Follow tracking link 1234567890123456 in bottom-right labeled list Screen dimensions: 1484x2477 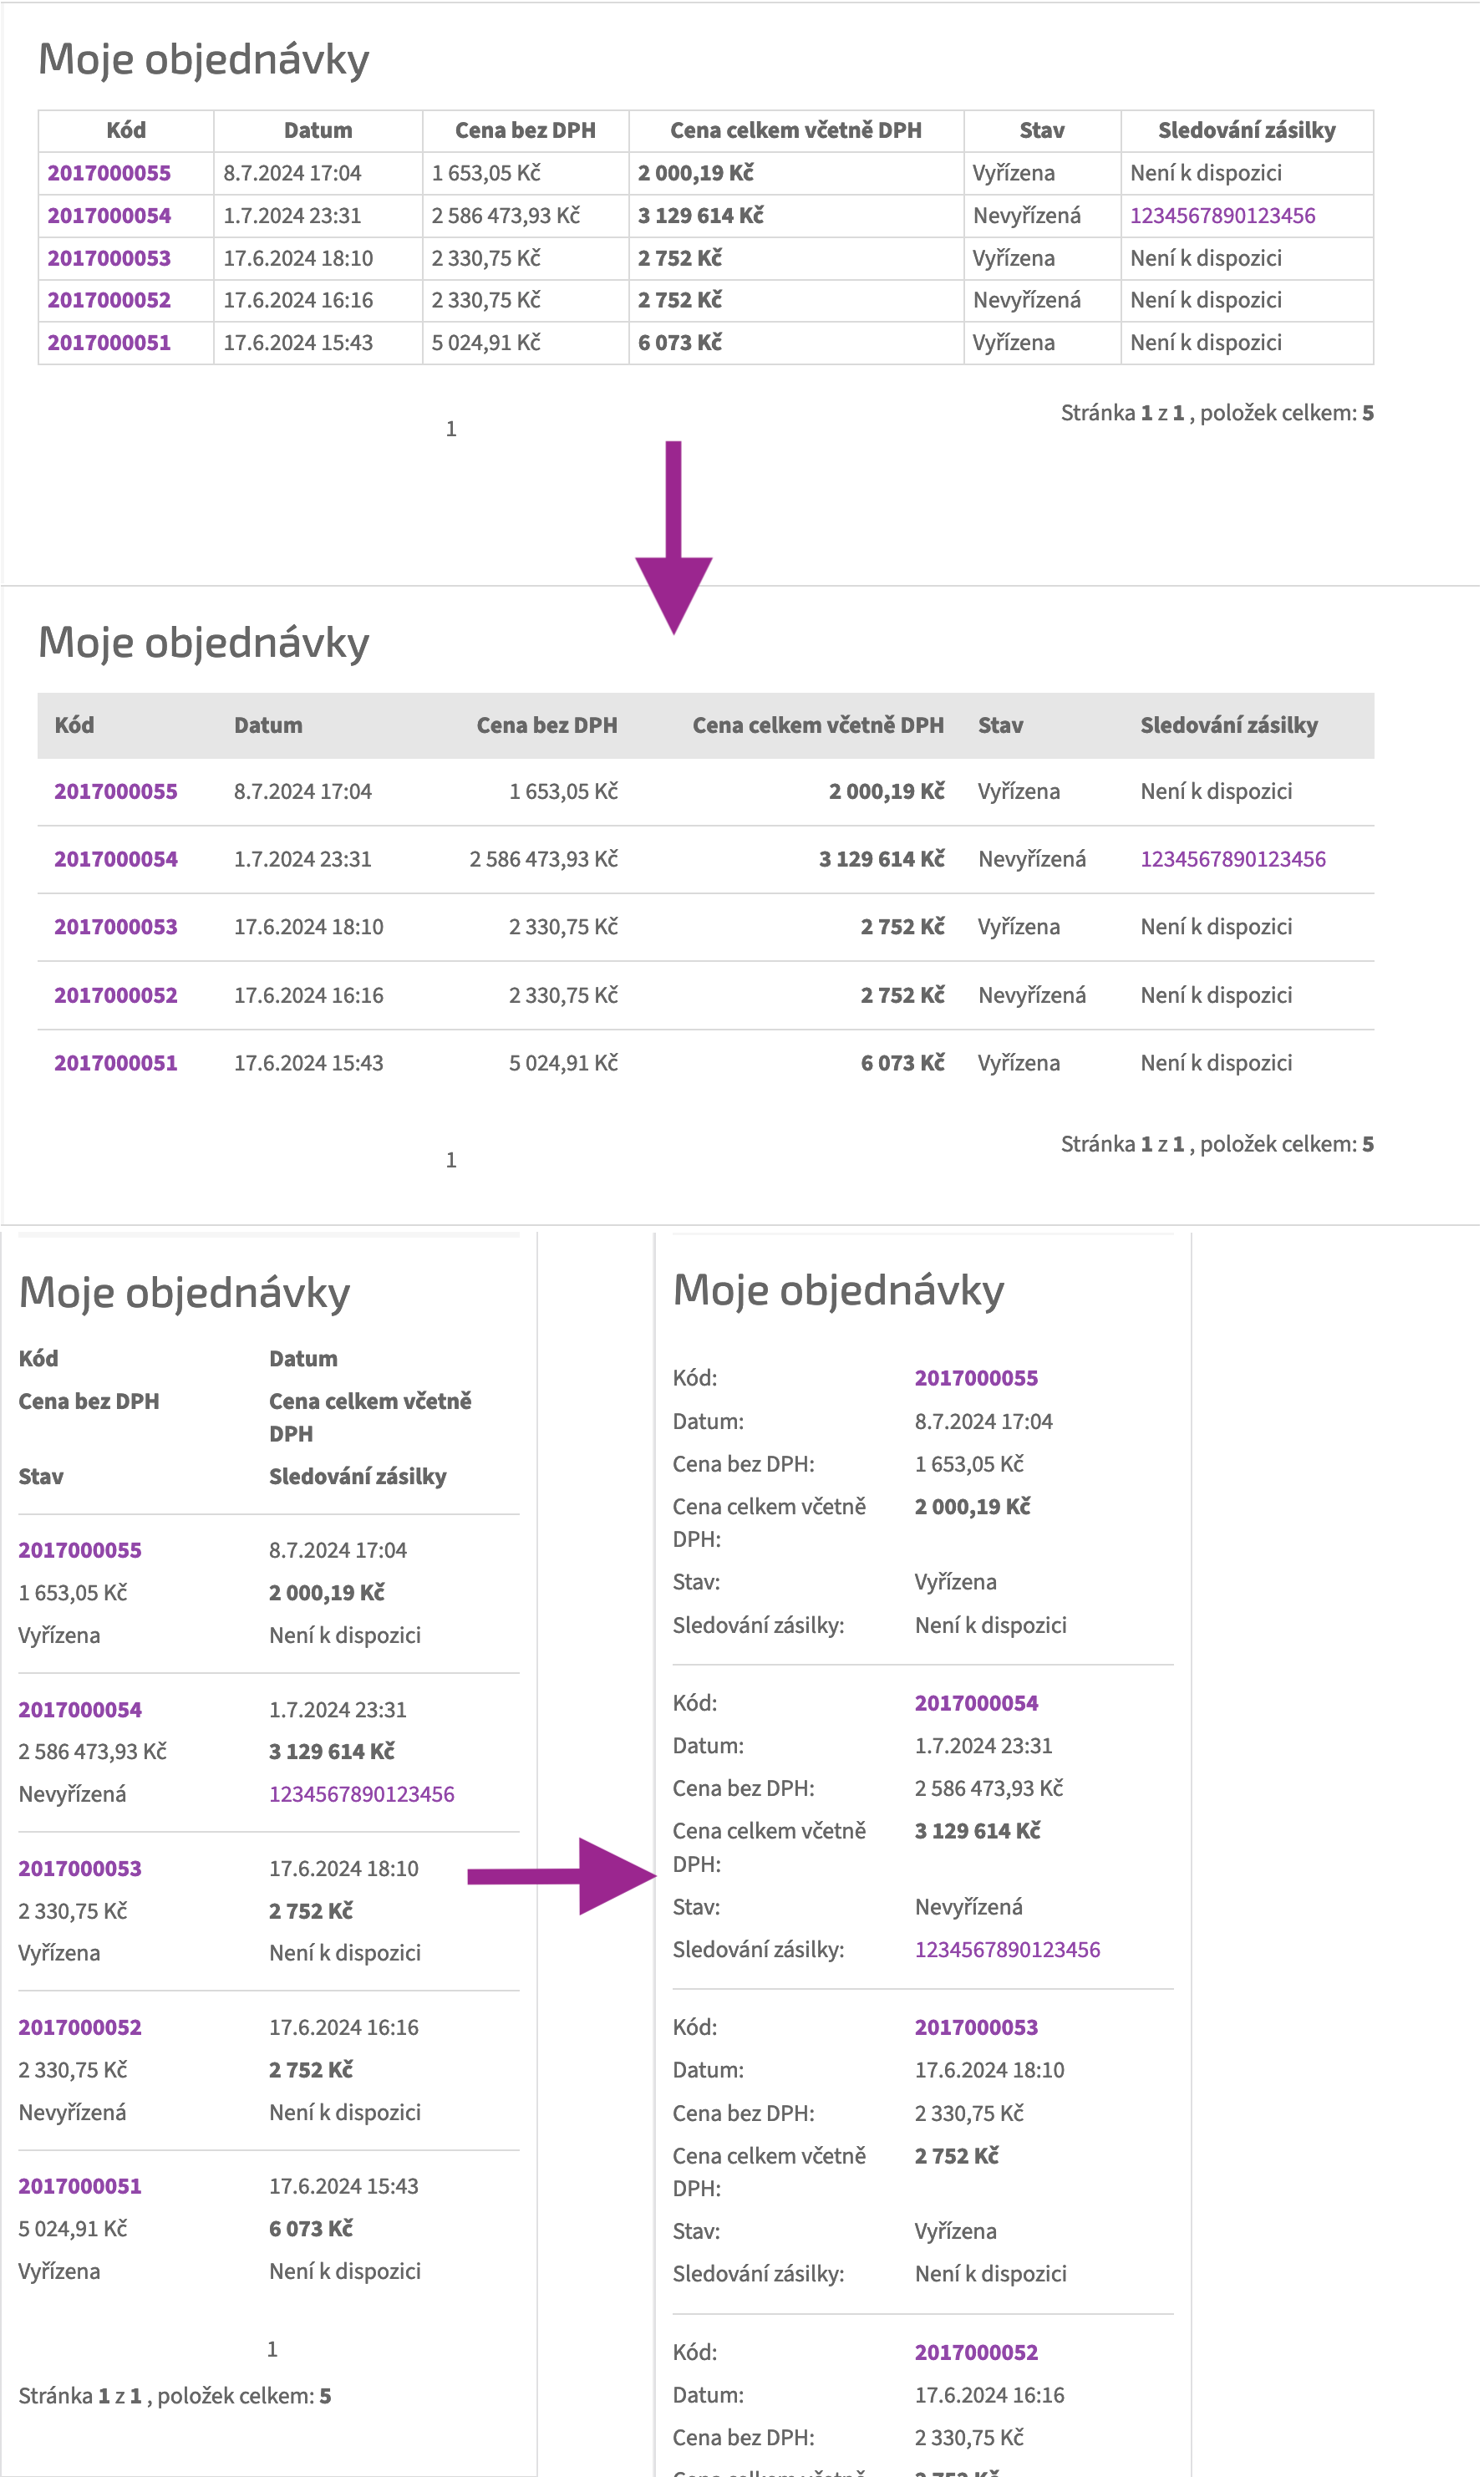(1007, 1949)
